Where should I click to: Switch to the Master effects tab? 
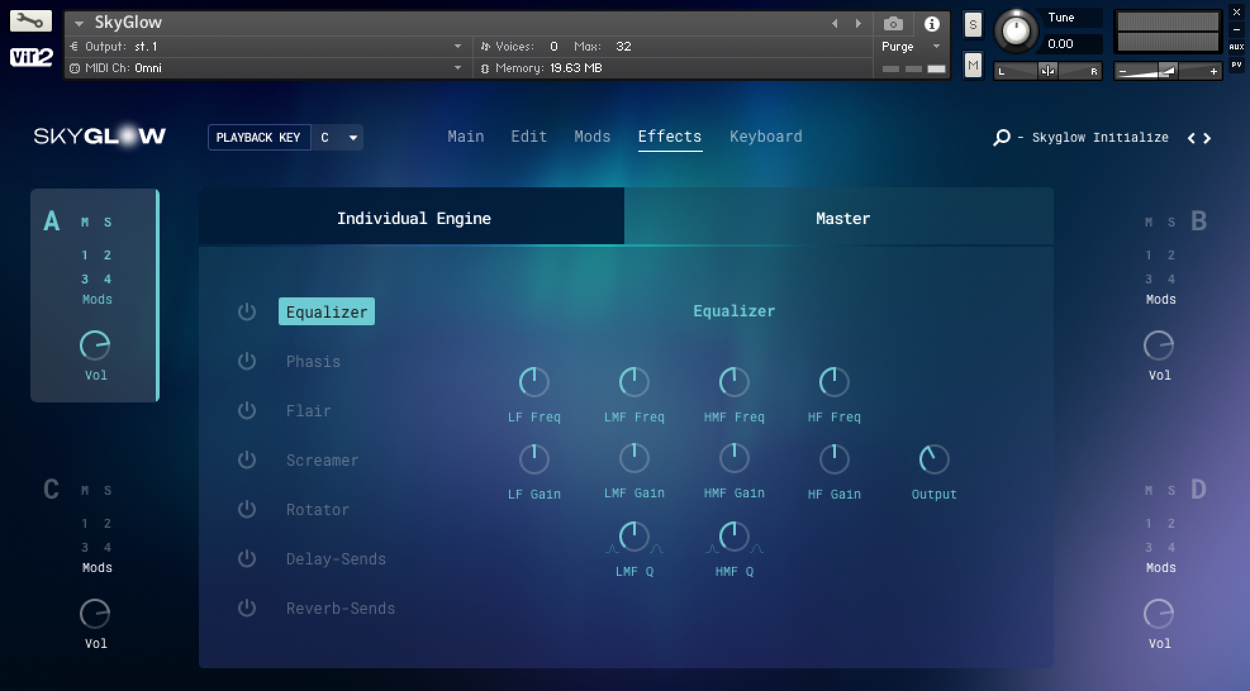pyautogui.click(x=842, y=218)
